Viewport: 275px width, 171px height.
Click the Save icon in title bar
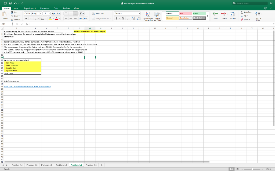click(10, 3)
